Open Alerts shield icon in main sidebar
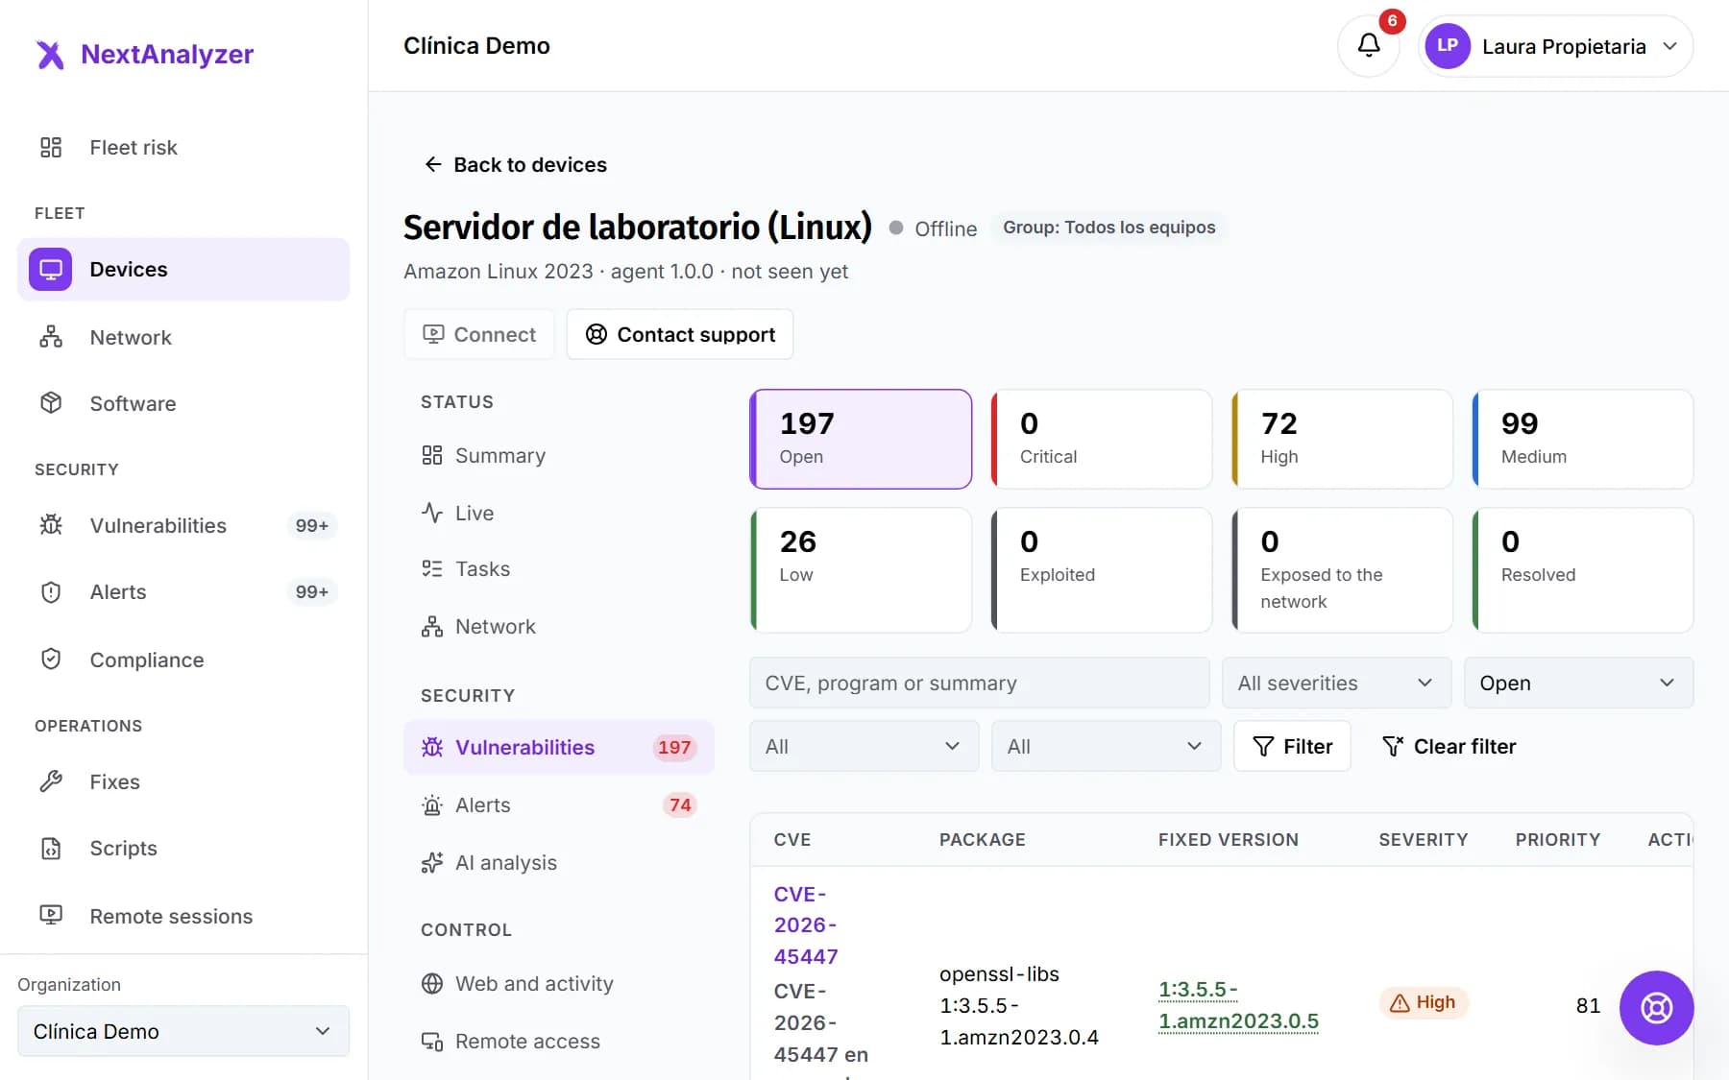1729x1080 pixels. coord(51,591)
